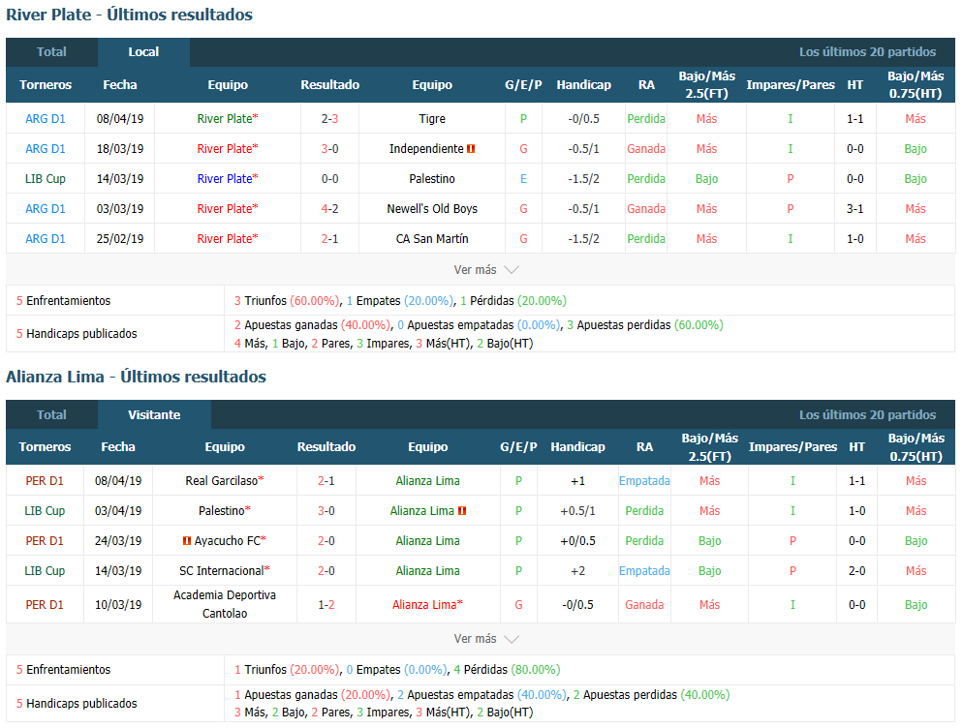Viewport: 963px width, 728px height.
Task: Open LIB Cup link for SC Internacional match
Action: pos(45,571)
